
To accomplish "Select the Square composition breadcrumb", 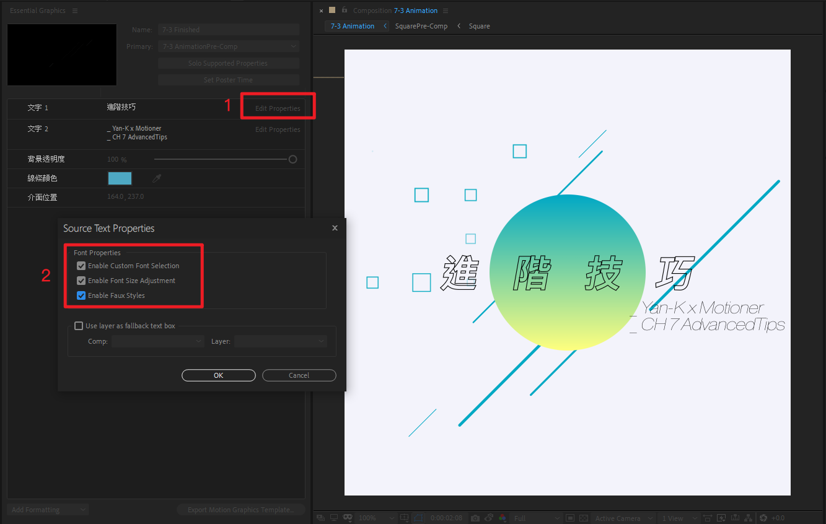I will click(x=479, y=26).
